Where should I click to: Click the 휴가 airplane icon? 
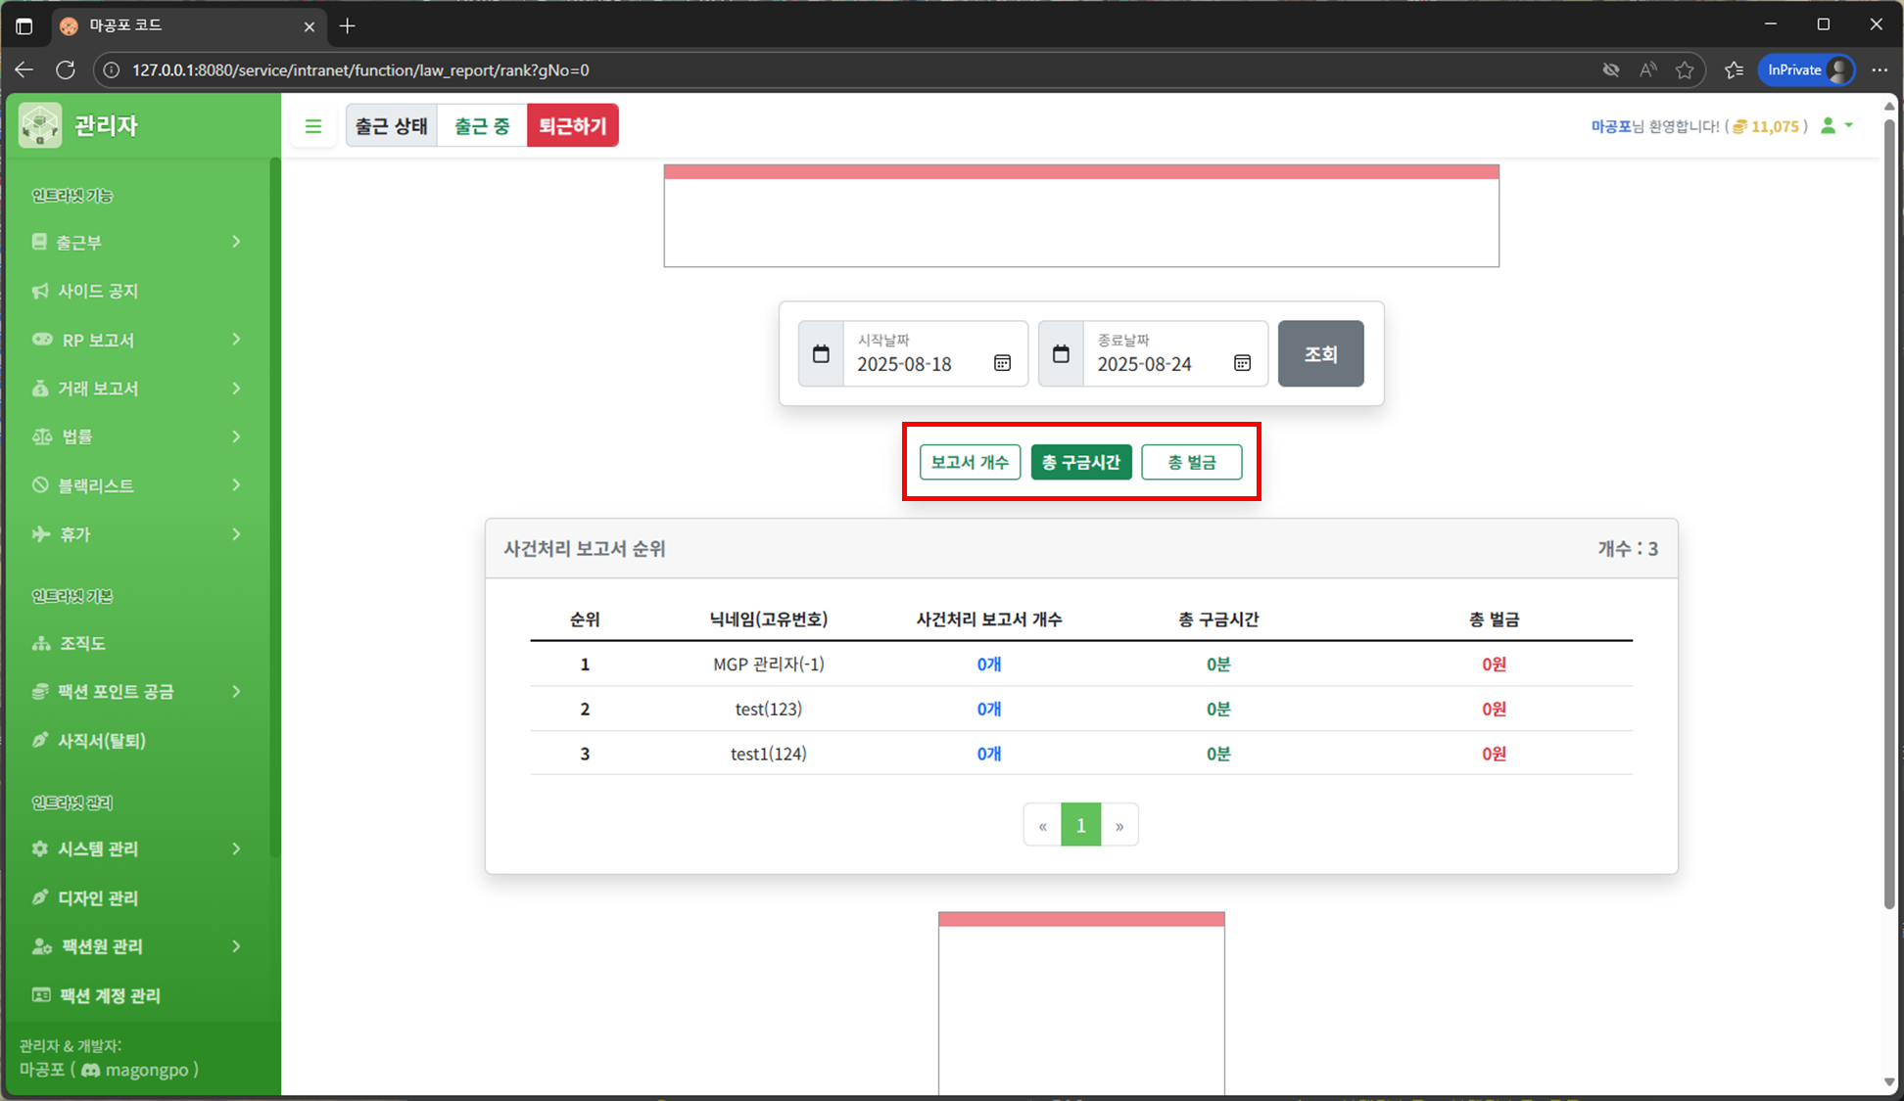pos(41,534)
